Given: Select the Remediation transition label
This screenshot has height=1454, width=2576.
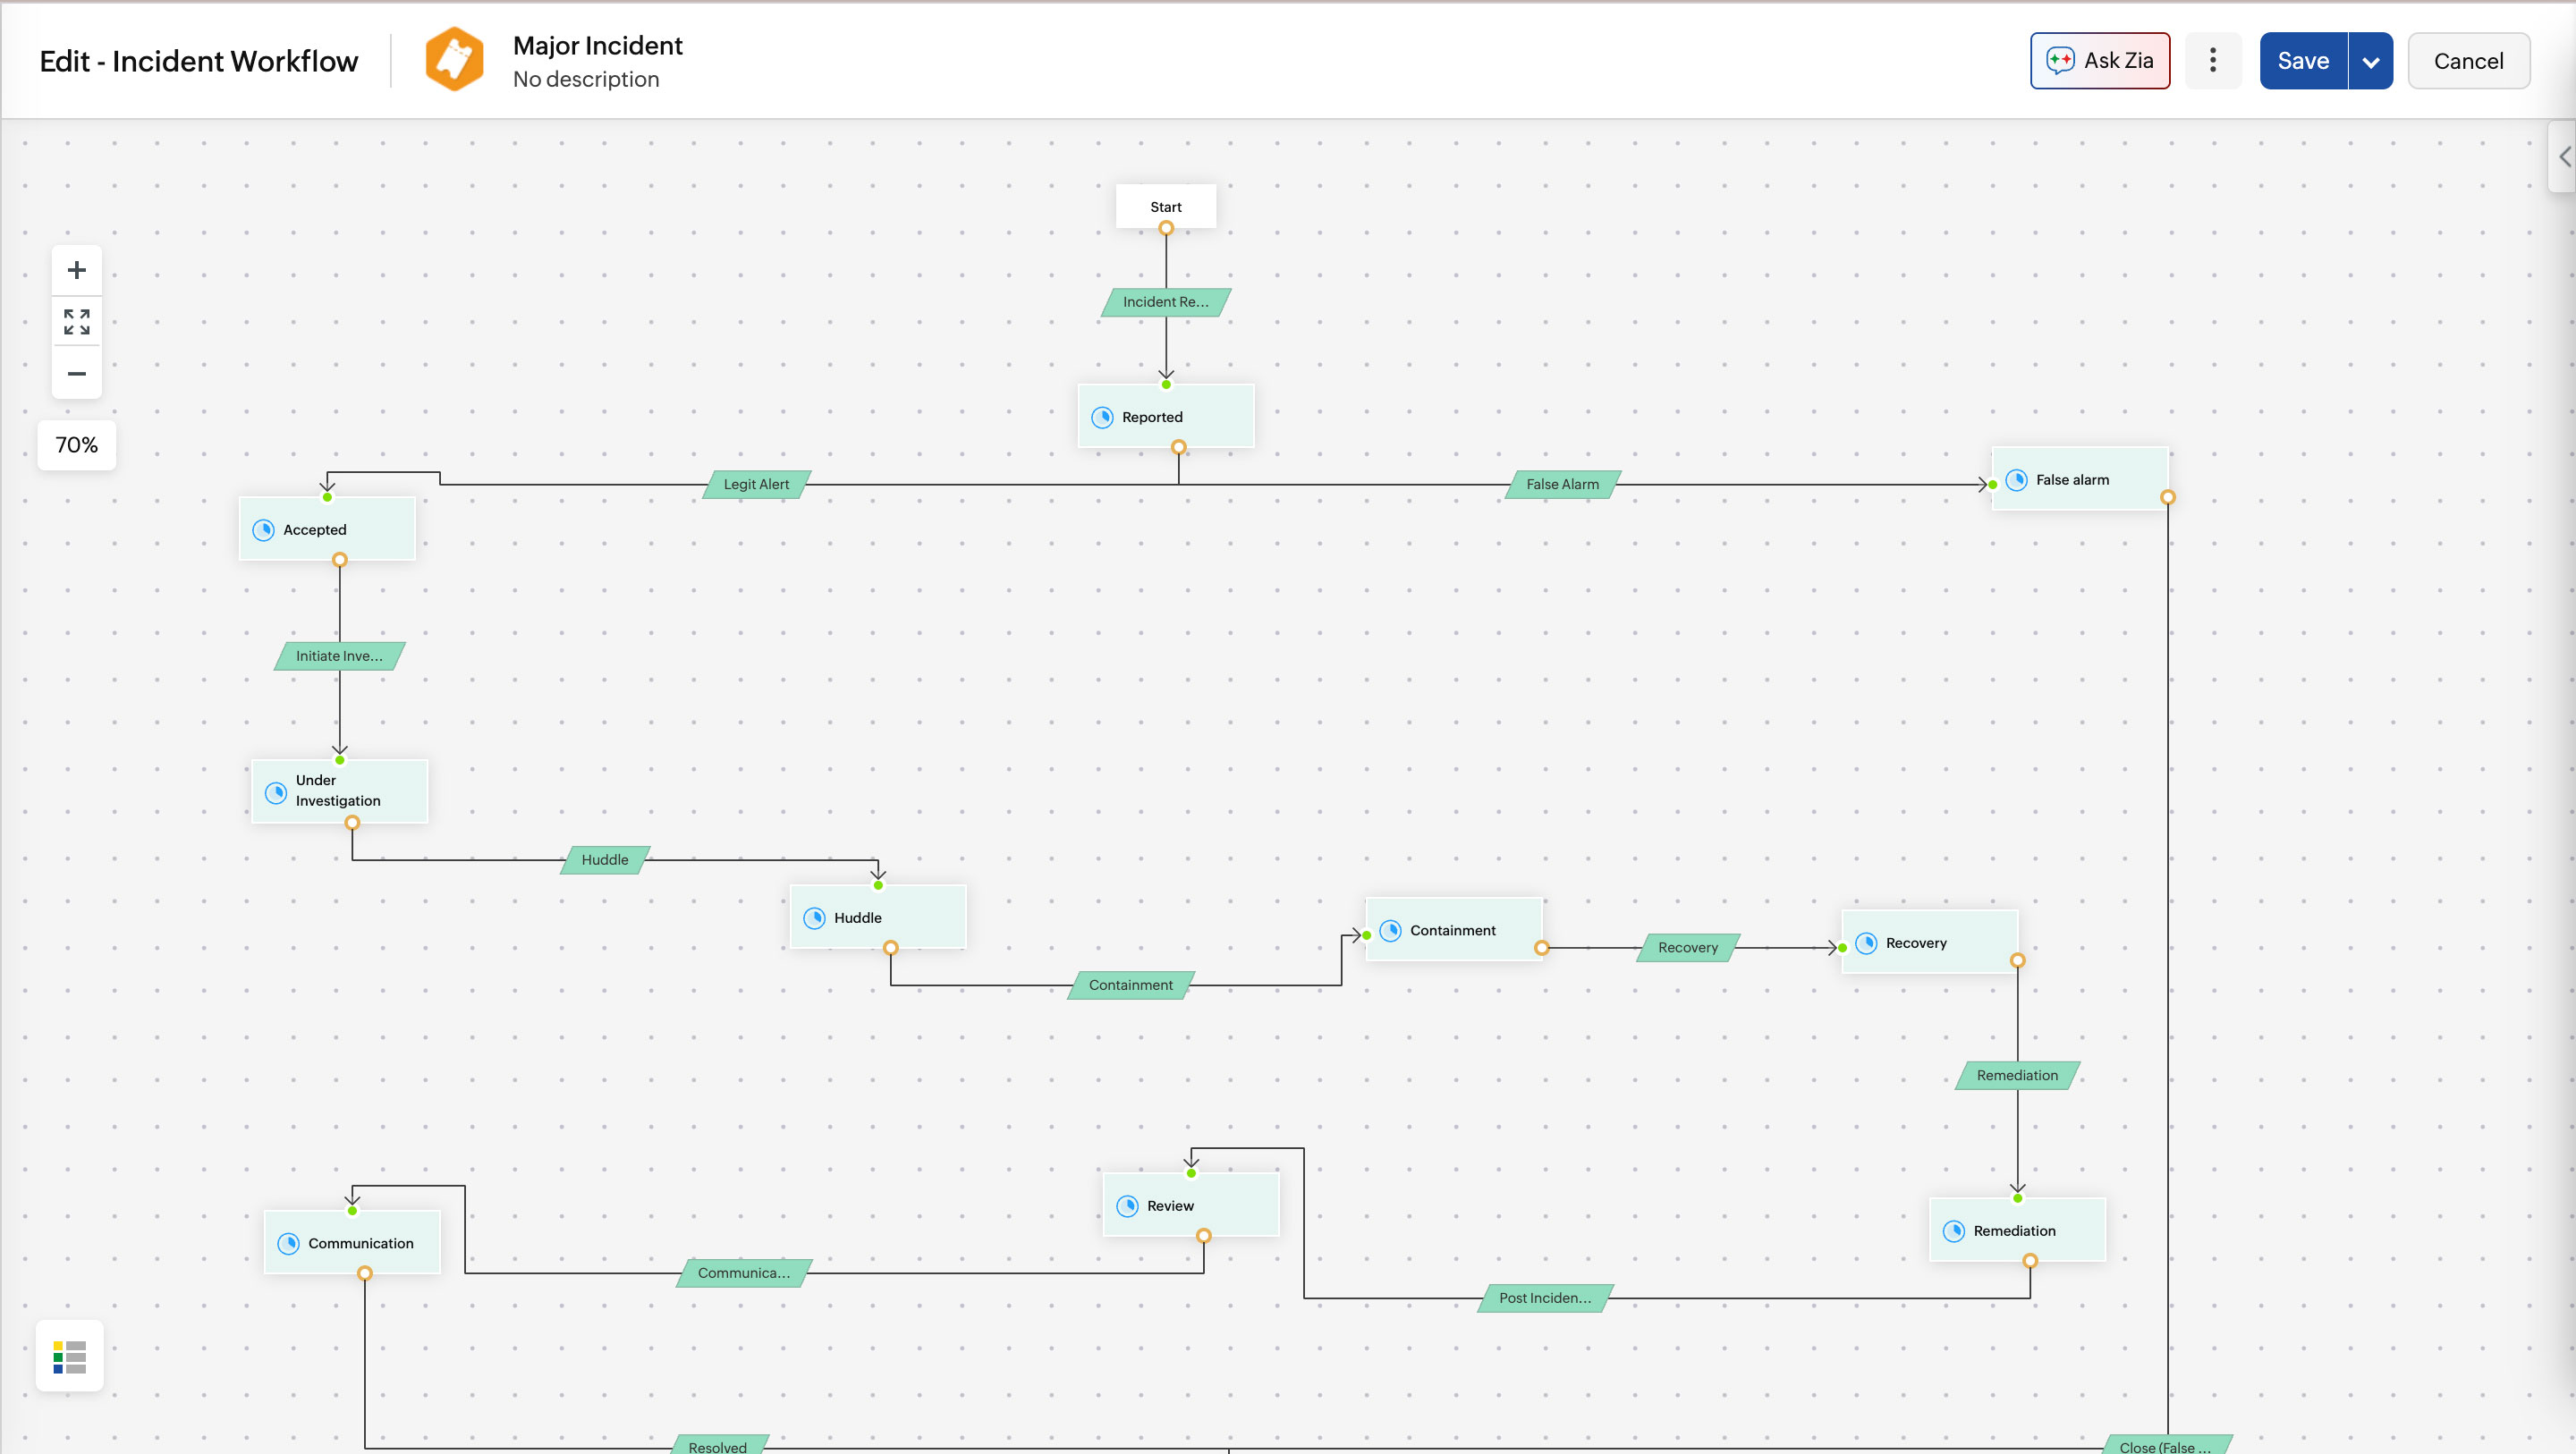Looking at the screenshot, I should [2018, 1075].
